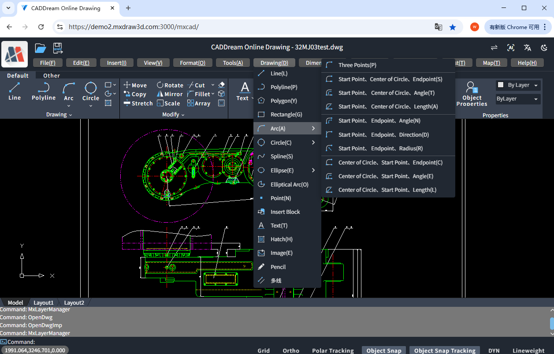Disable Object Snap in the status bar
The height and width of the screenshot is (354, 554).
pos(384,350)
